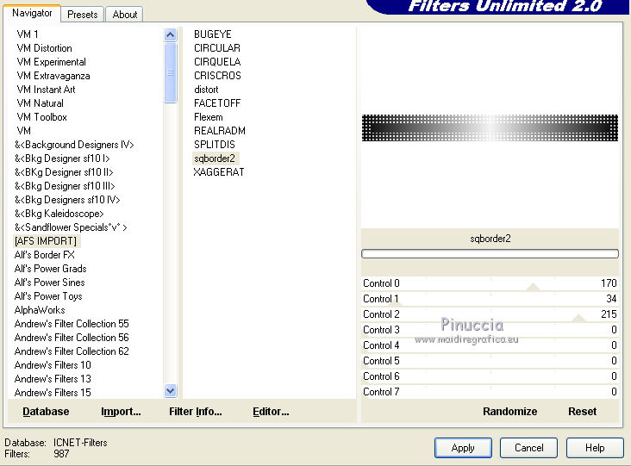
Task: Select VM Distortion category
Action: [44, 48]
